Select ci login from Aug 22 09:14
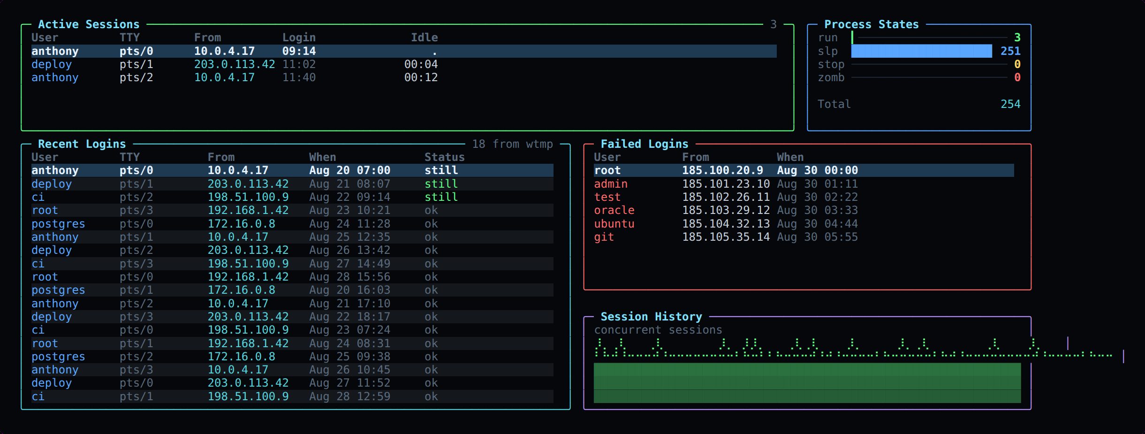1145x434 pixels. tap(292, 197)
